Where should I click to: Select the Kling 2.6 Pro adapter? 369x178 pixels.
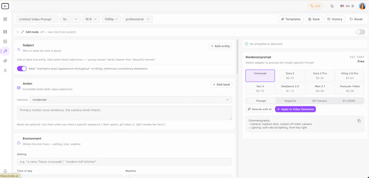click(350, 76)
